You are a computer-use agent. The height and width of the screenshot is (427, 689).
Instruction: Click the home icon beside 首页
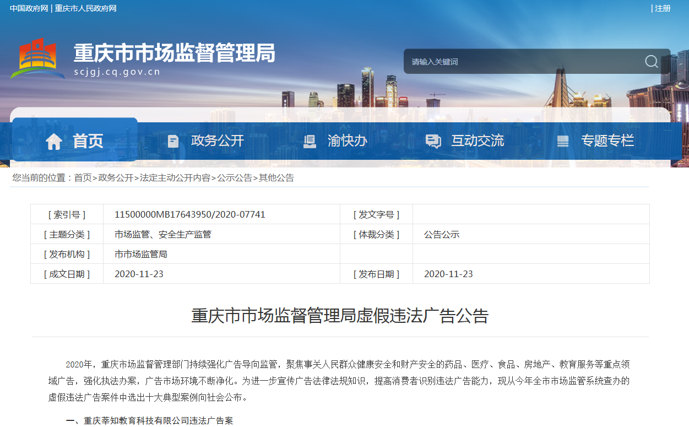[x=54, y=142]
